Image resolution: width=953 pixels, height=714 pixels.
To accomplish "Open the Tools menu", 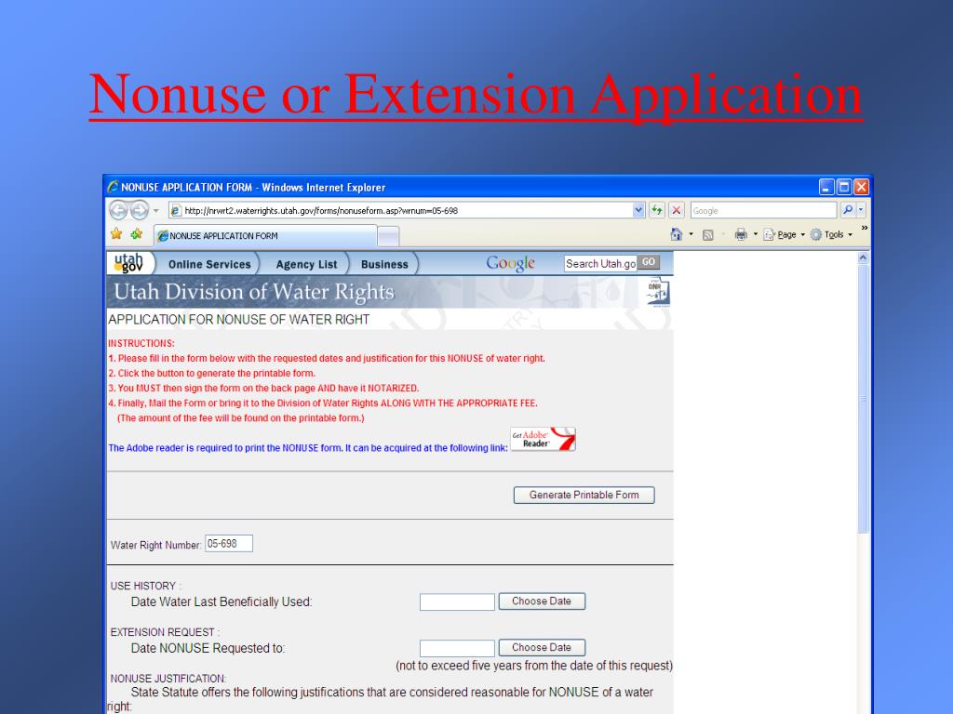I will pyautogui.click(x=831, y=234).
